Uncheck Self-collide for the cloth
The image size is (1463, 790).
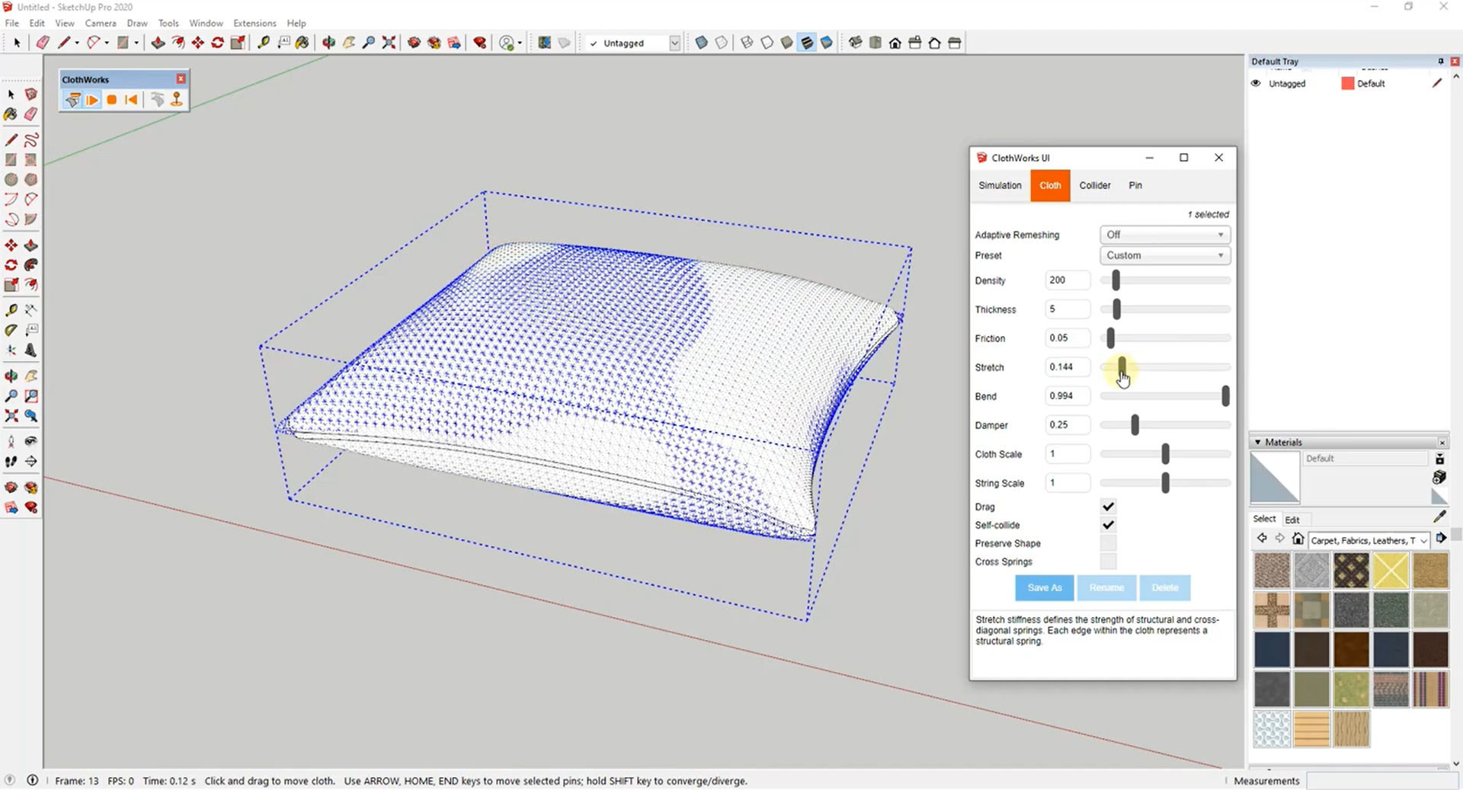pyautogui.click(x=1108, y=525)
